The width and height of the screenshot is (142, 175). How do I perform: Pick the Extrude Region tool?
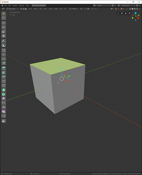3,68
